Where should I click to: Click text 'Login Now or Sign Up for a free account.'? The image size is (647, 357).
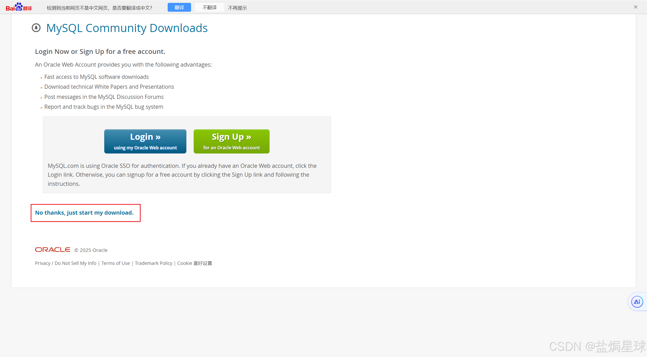(100, 52)
